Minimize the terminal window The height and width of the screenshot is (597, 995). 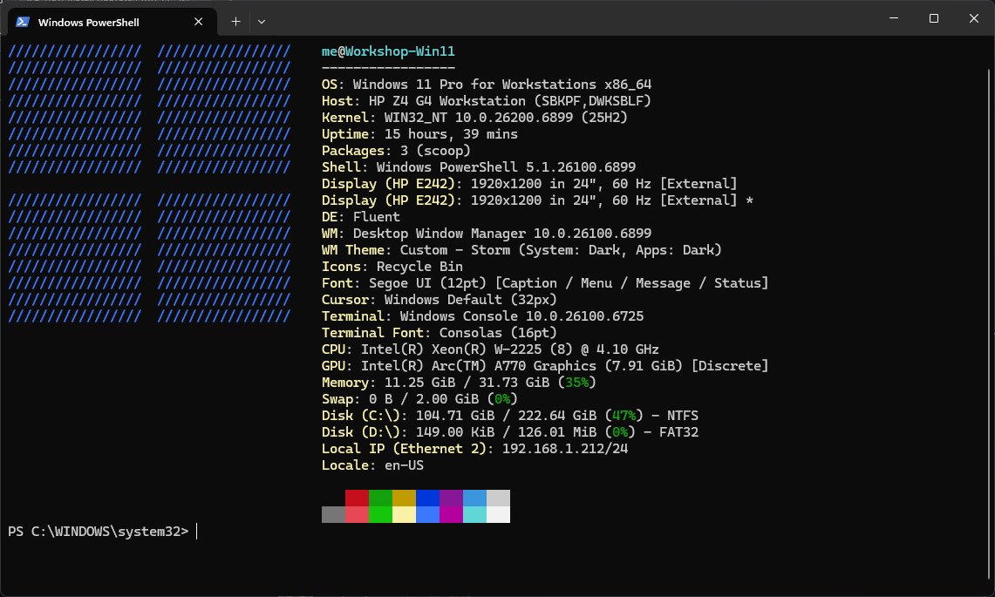[894, 18]
